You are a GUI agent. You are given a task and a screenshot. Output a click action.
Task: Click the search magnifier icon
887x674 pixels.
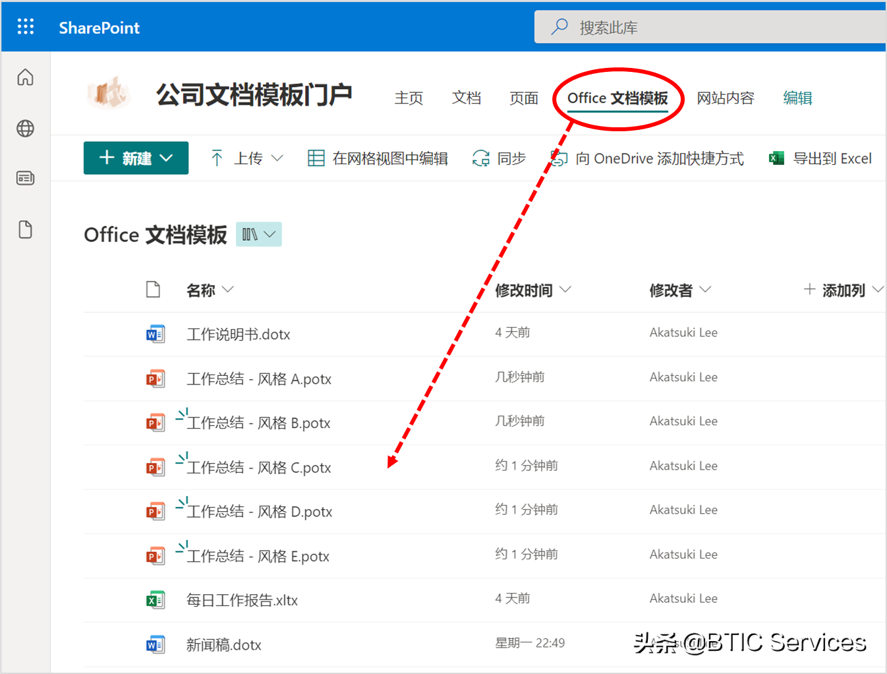(559, 27)
